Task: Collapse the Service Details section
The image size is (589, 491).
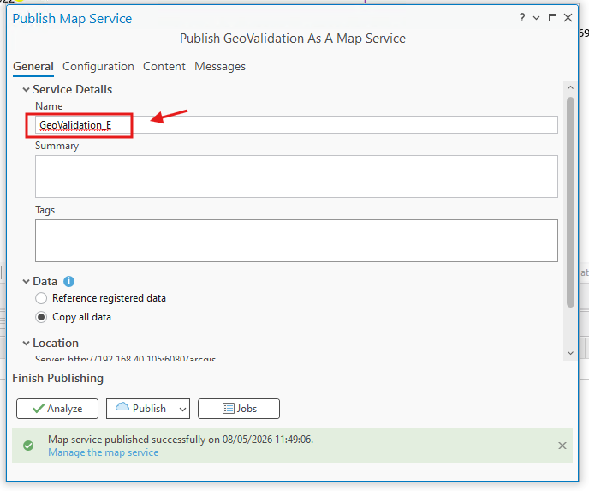Action: (26, 89)
